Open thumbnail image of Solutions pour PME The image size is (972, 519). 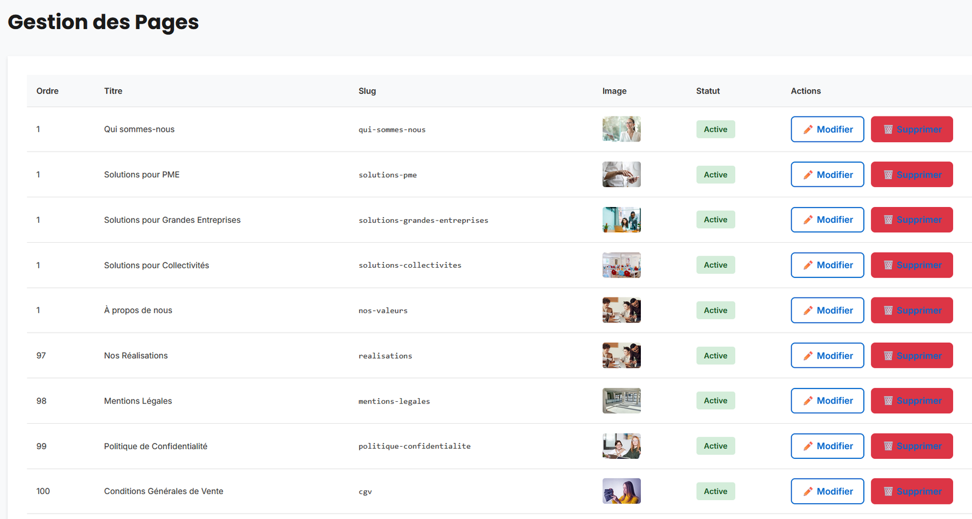[621, 175]
